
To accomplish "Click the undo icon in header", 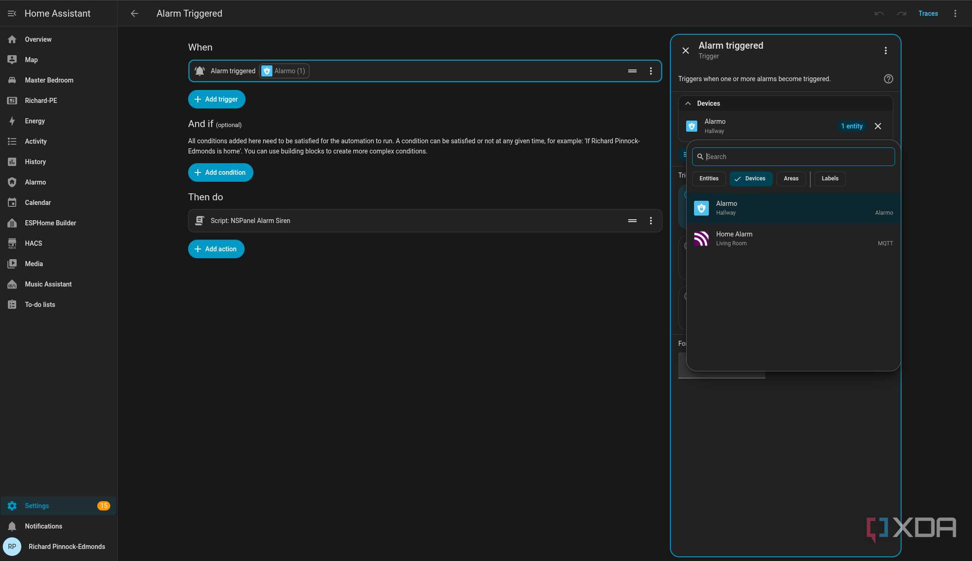I will (x=879, y=13).
